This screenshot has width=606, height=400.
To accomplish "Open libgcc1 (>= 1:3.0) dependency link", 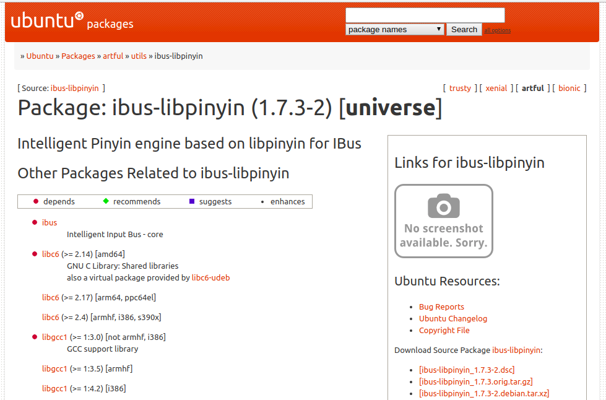I will (54, 337).
